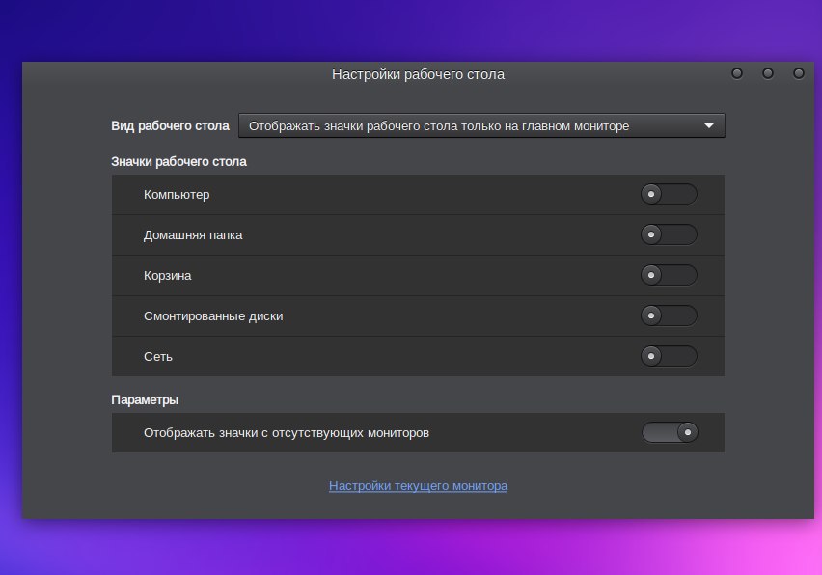Click the Вид рабочего стола label
Image resolution: width=822 pixels, height=575 pixels.
(x=171, y=125)
